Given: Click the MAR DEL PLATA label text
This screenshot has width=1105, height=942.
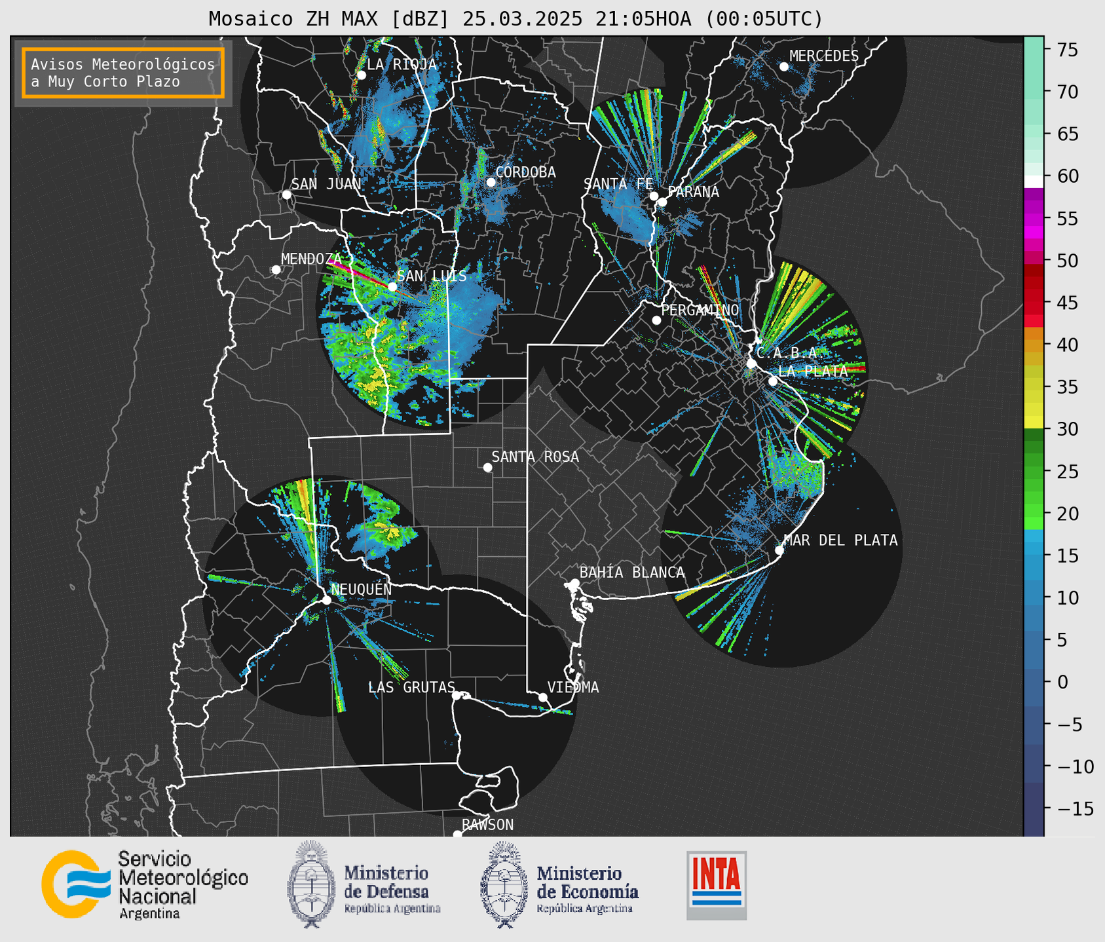Looking at the screenshot, I should tap(840, 540).
